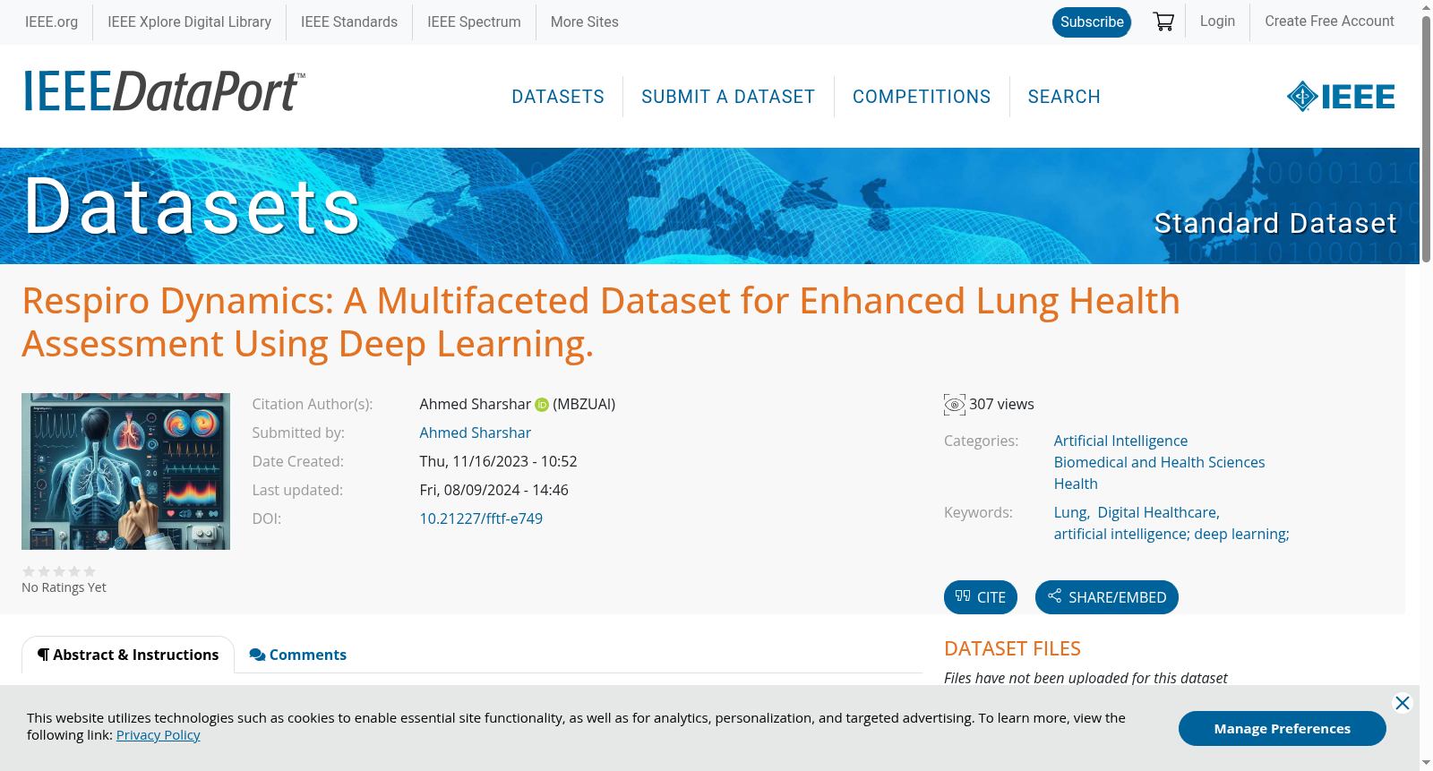Switch to the Comments tab

coord(298,655)
